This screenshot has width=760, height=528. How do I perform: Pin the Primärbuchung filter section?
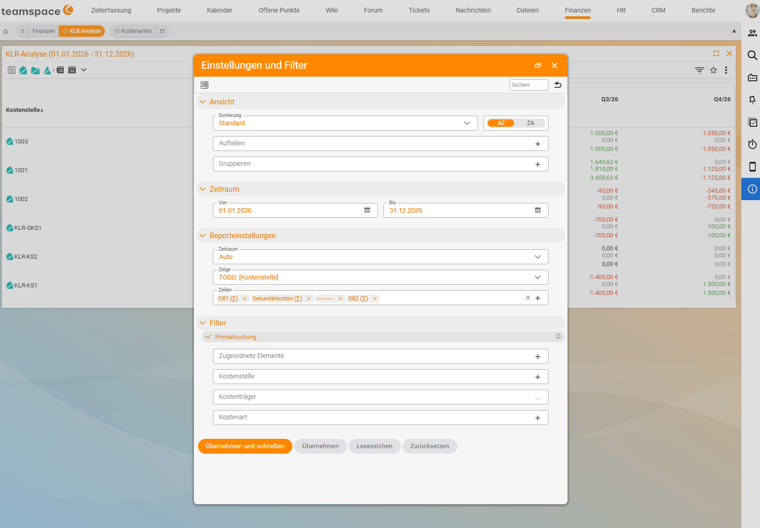[x=558, y=337]
